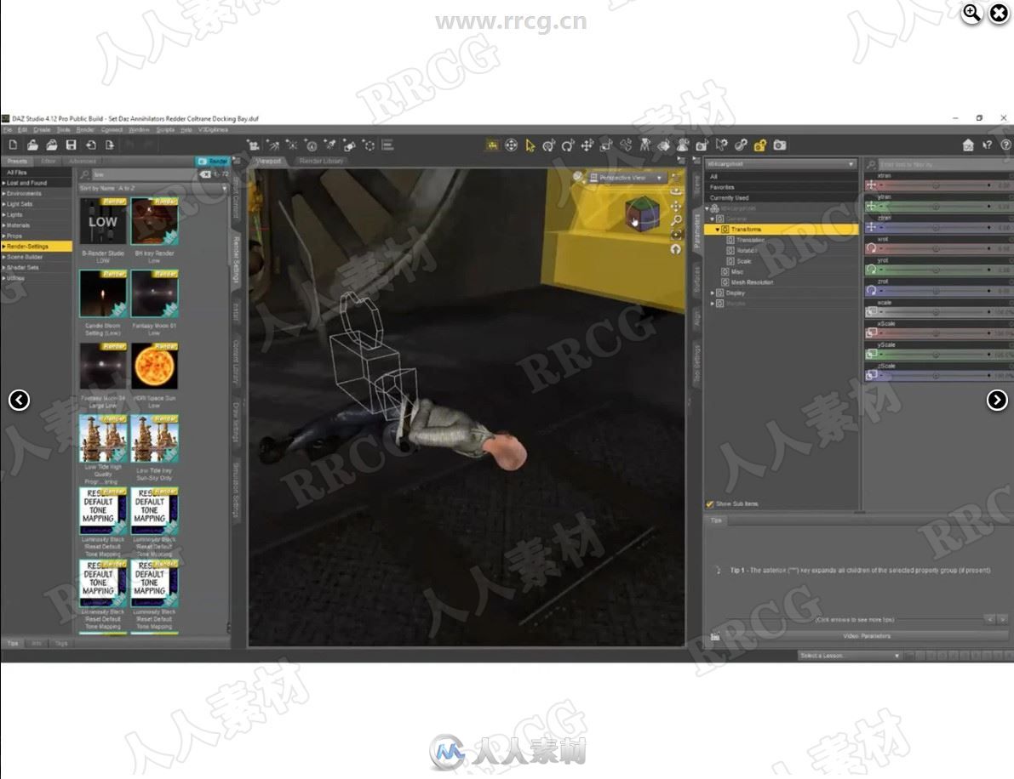
Task: Create new point light from toolbar
Action: (x=292, y=145)
